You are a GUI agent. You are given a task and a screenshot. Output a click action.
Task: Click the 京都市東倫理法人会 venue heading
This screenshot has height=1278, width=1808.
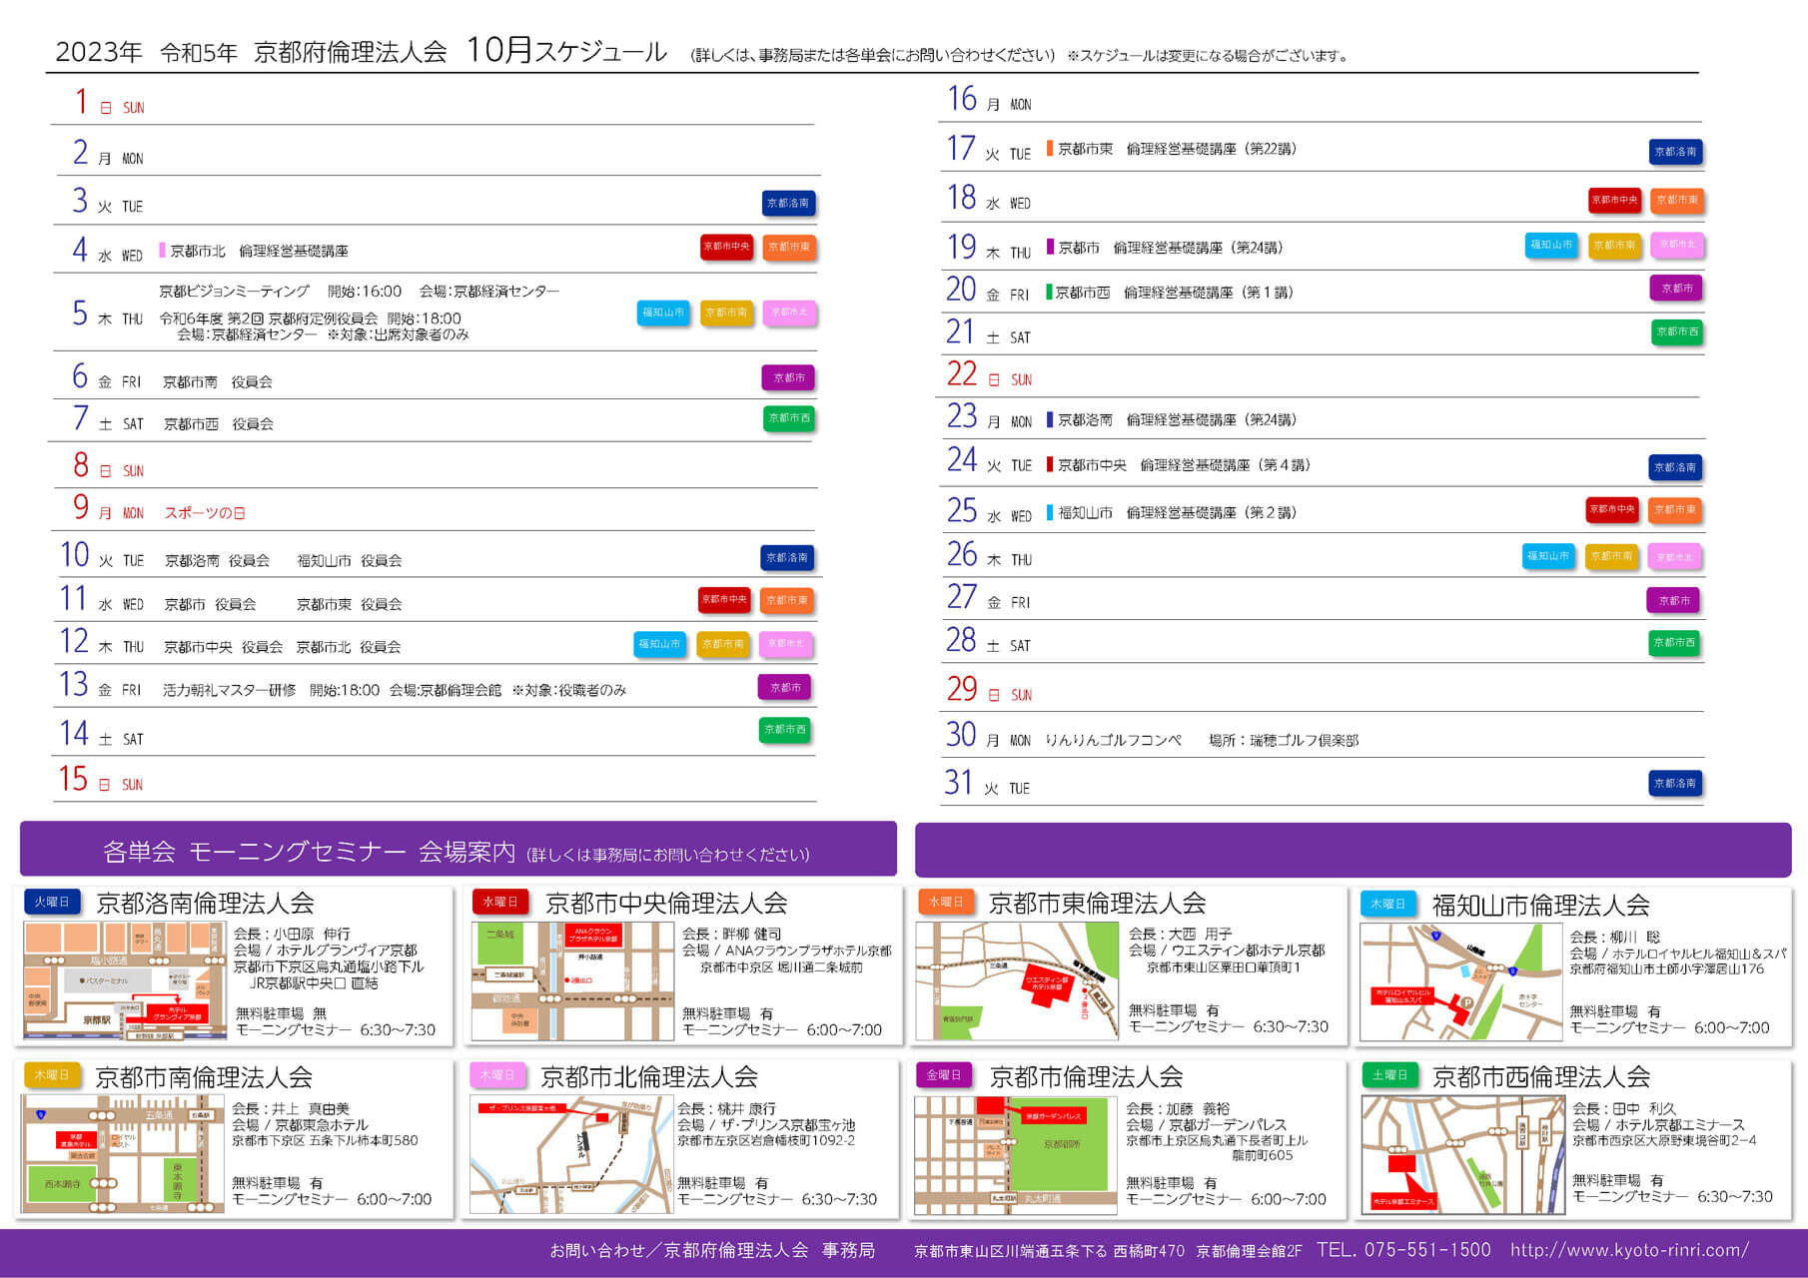pyautogui.click(x=1097, y=904)
